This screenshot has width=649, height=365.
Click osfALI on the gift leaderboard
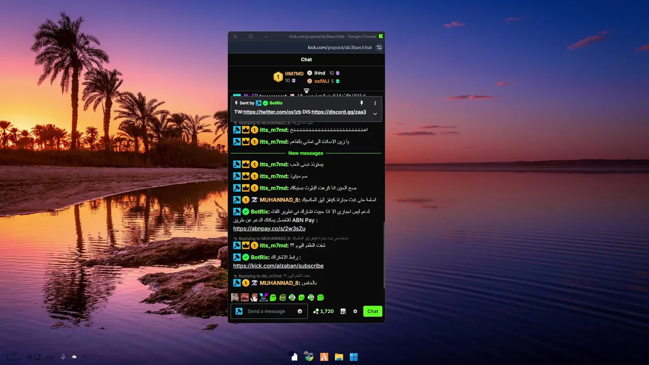coord(321,81)
